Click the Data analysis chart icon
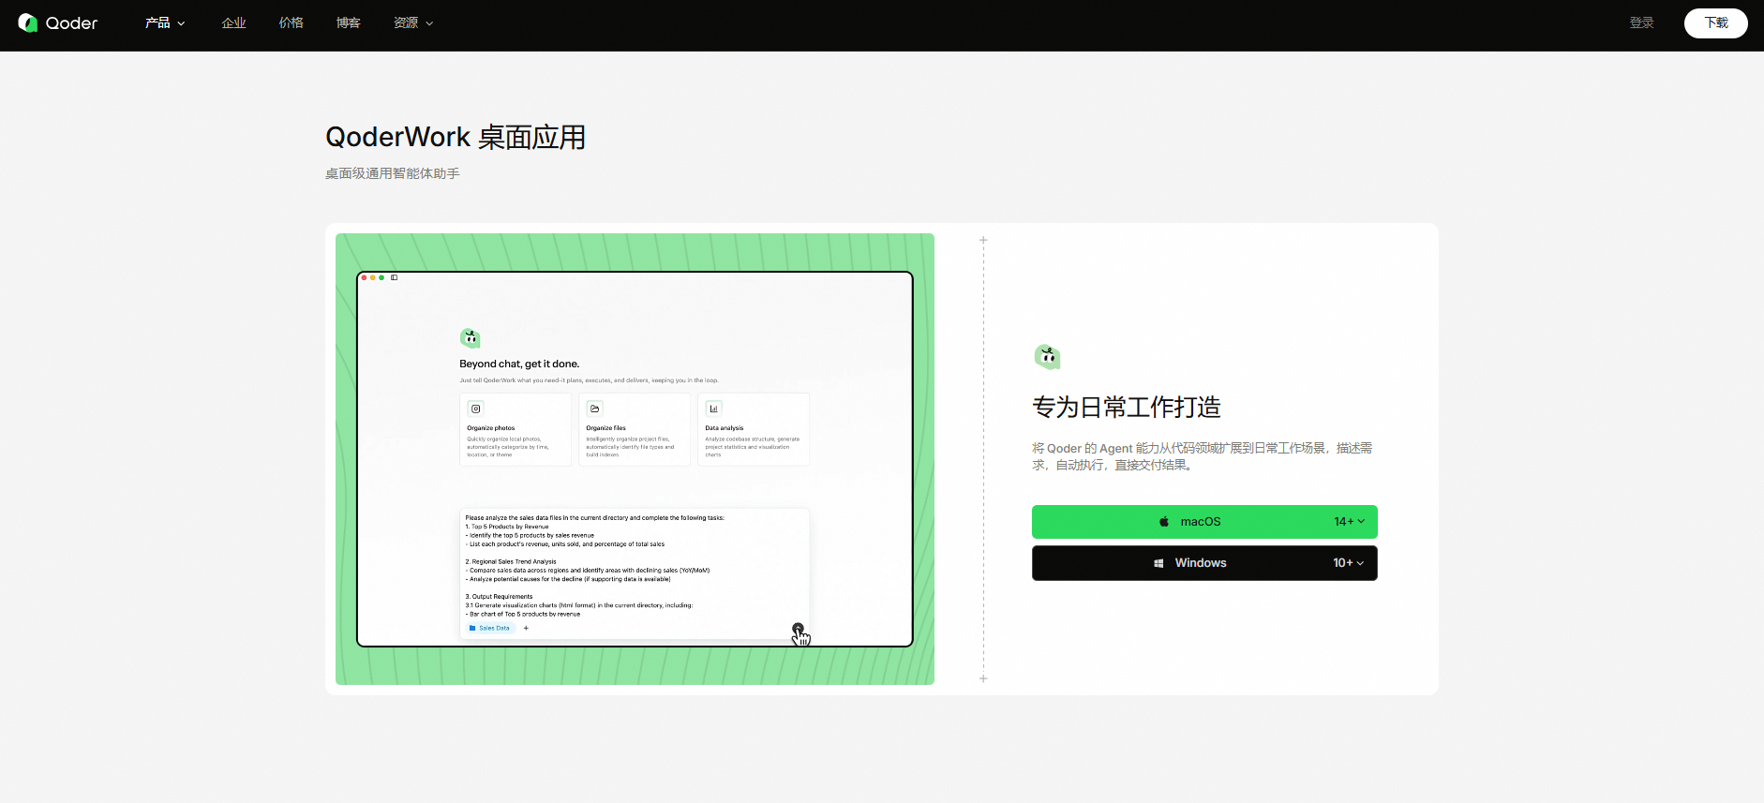Screen dimensions: 1764x803 (x=713, y=409)
